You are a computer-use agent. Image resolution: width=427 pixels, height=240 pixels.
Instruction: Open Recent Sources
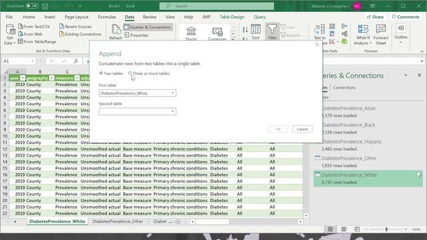coord(75,27)
